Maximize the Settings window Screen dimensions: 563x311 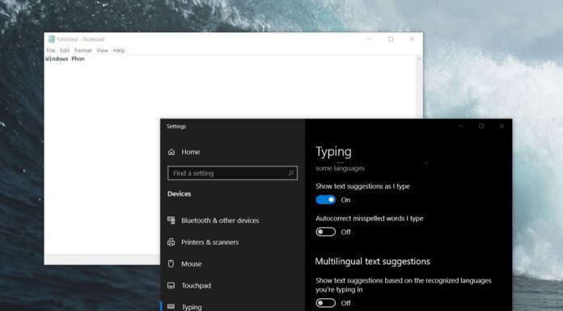click(x=481, y=126)
